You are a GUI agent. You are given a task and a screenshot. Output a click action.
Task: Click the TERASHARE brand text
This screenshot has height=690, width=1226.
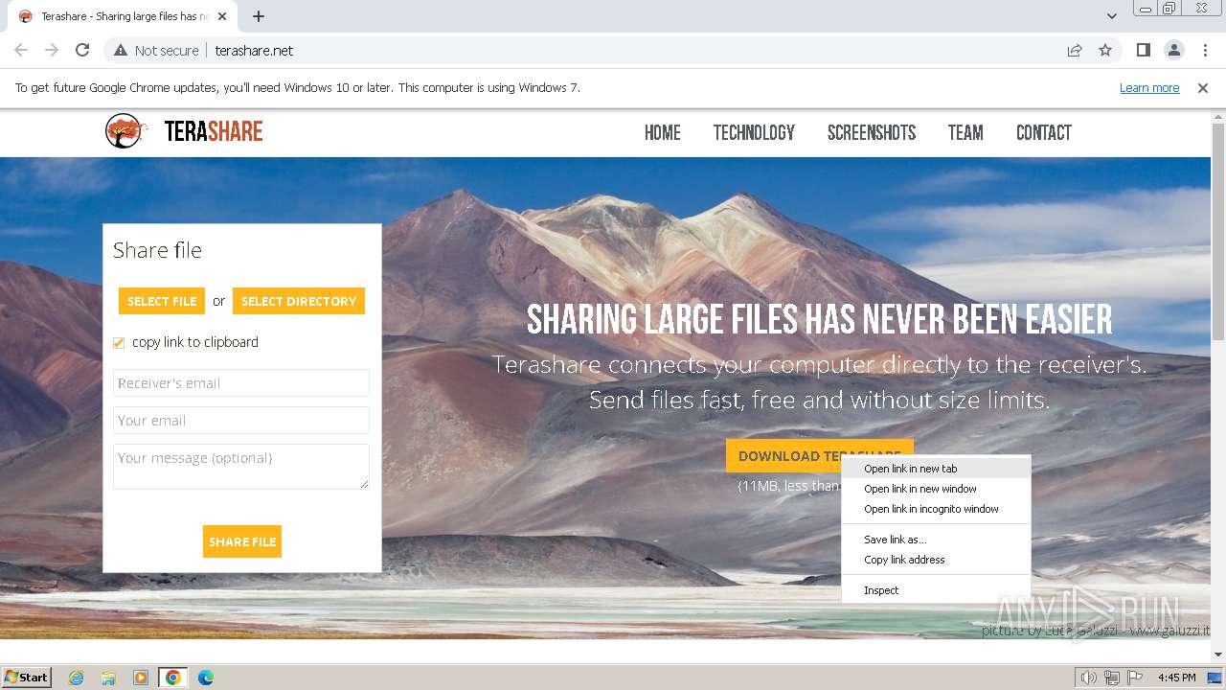click(214, 132)
